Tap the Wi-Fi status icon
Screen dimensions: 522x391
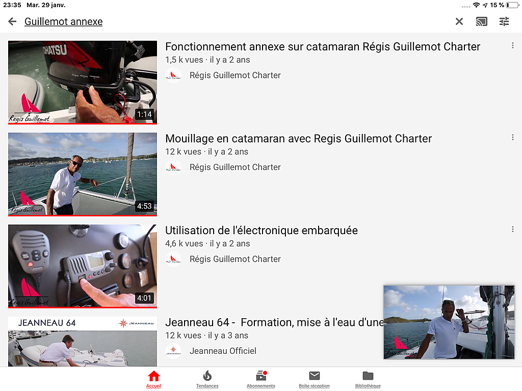point(477,5)
